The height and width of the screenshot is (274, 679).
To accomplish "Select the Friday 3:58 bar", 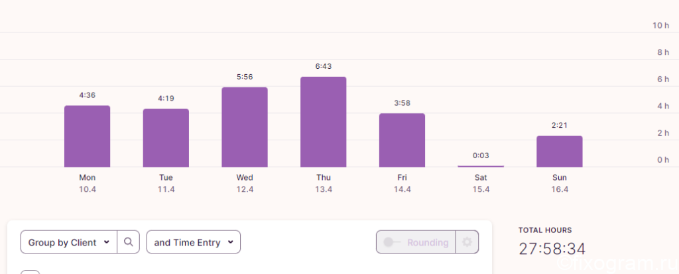I will (402, 140).
